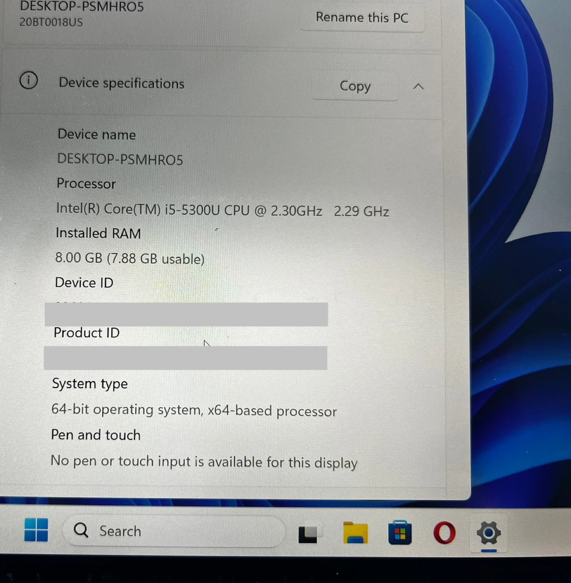Select the No pen or touch input text
The width and height of the screenshot is (571, 583).
(204, 462)
